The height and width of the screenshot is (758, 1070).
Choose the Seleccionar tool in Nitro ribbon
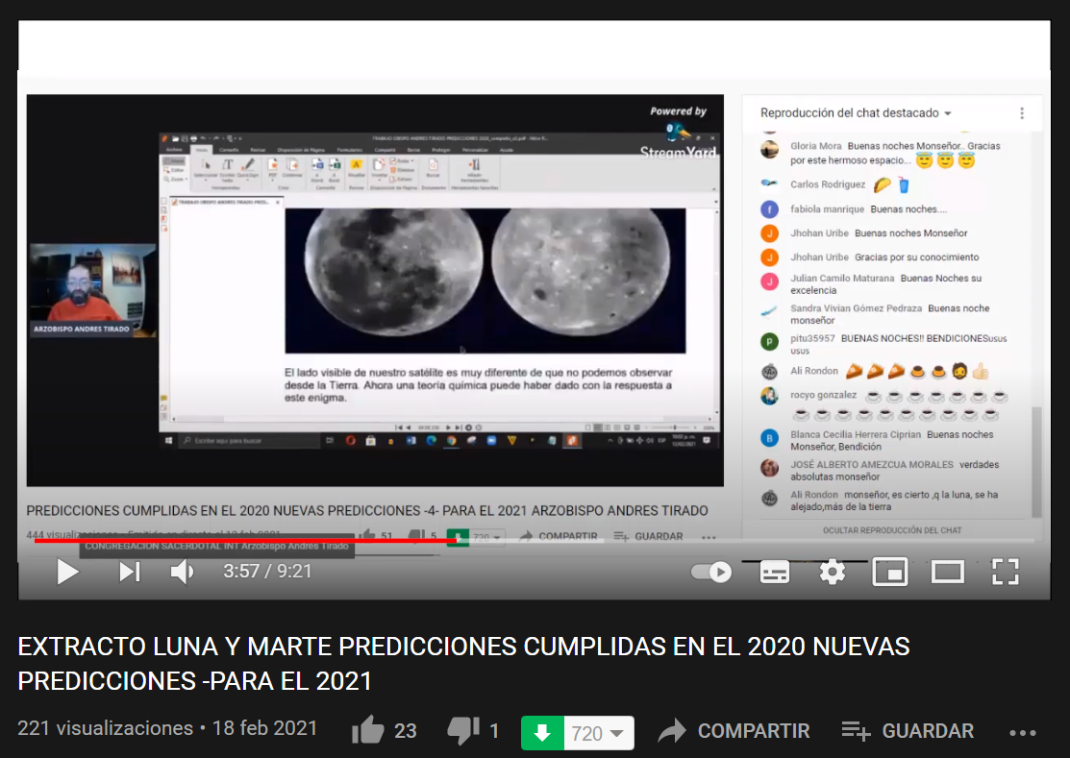pyautogui.click(x=206, y=169)
